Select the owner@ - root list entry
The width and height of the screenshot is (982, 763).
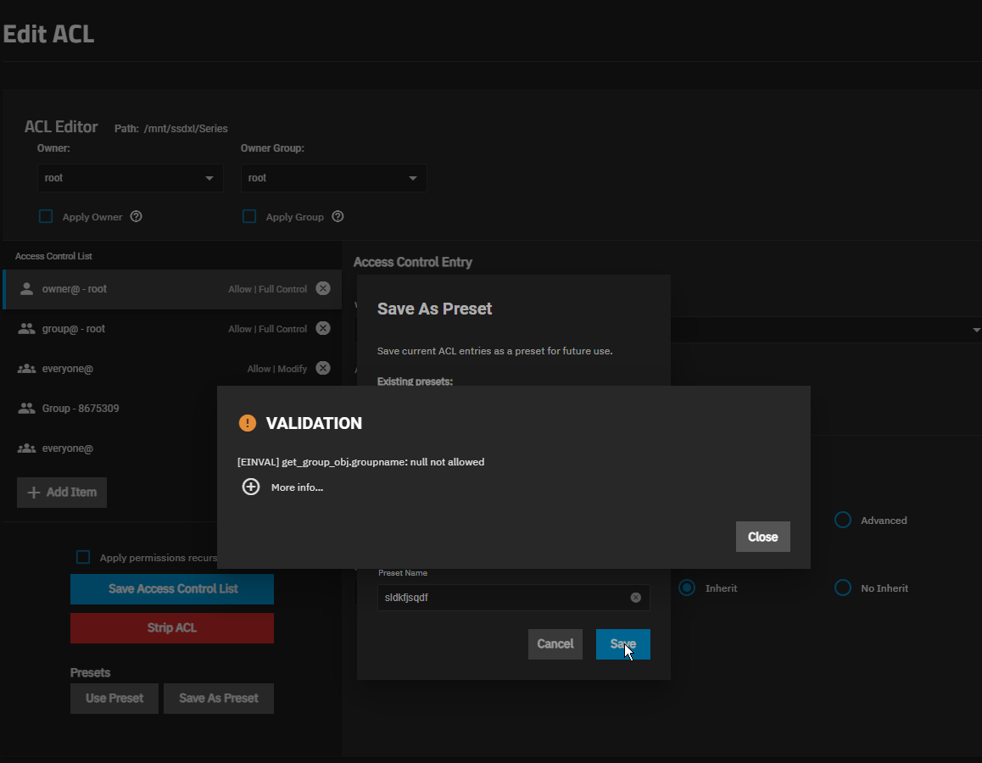(x=172, y=289)
